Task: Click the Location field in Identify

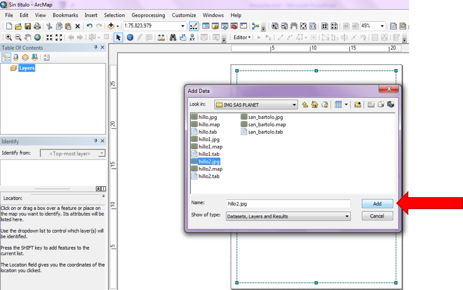Action: (x=65, y=198)
